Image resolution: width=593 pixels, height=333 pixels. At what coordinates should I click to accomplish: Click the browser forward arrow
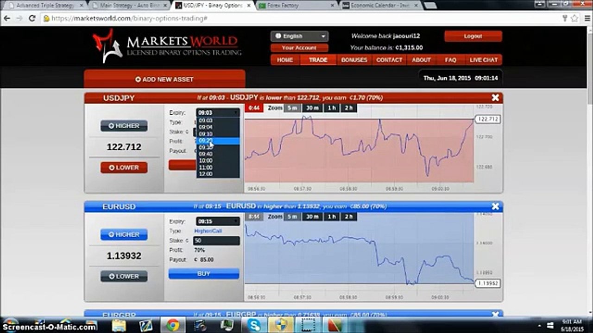tap(19, 18)
